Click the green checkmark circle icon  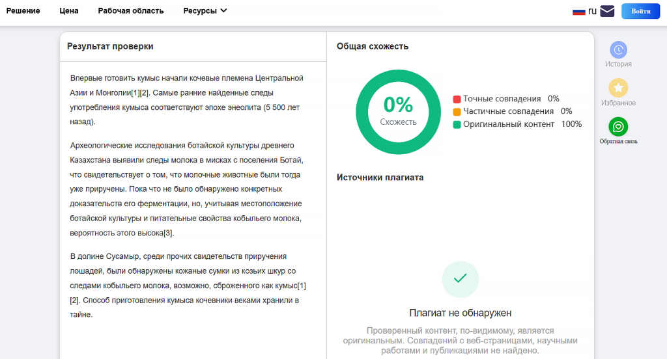click(461, 279)
